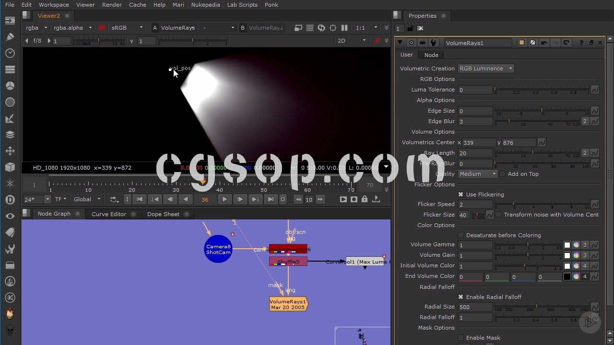Click the Camera8 ShotCam node
Image resolution: width=614 pixels, height=345 pixels.
point(218,249)
